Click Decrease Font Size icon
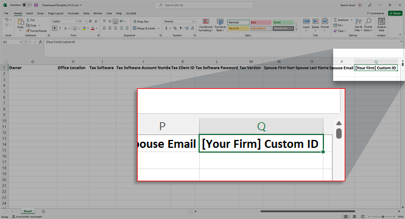 tap(96, 21)
